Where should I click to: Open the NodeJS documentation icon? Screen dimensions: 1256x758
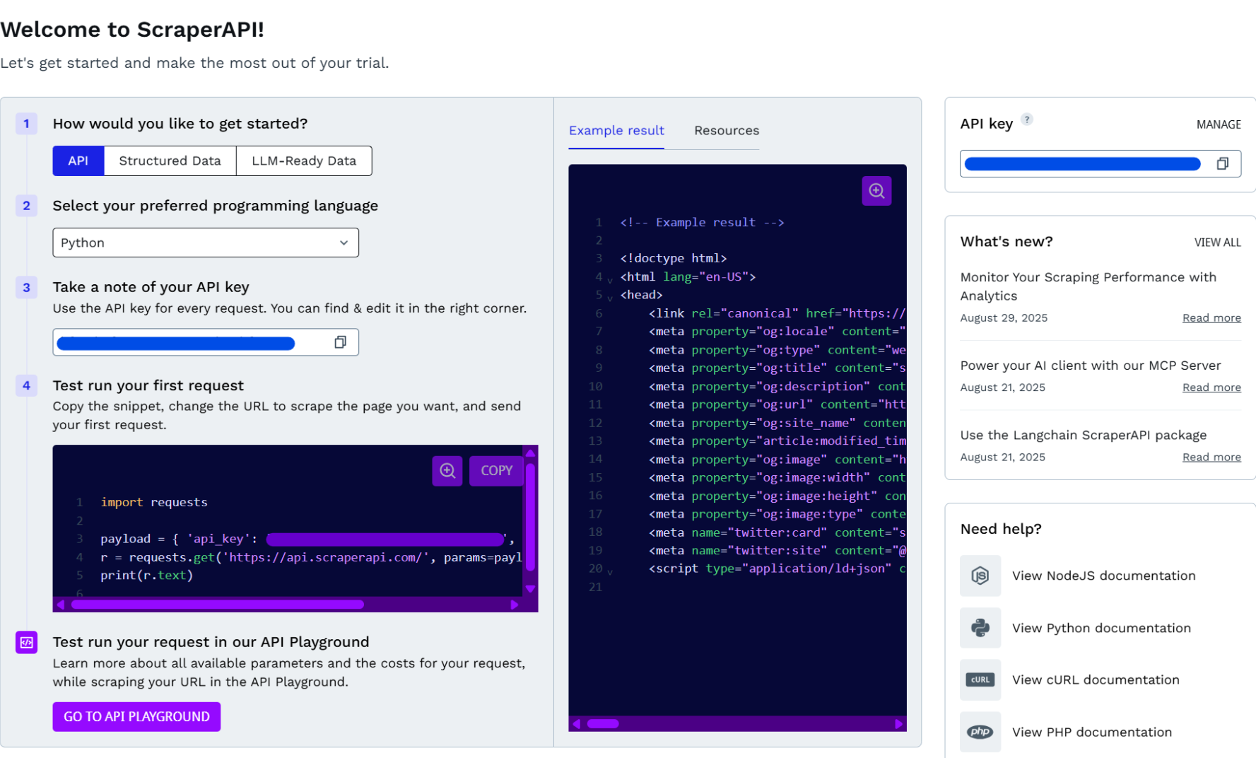point(980,576)
